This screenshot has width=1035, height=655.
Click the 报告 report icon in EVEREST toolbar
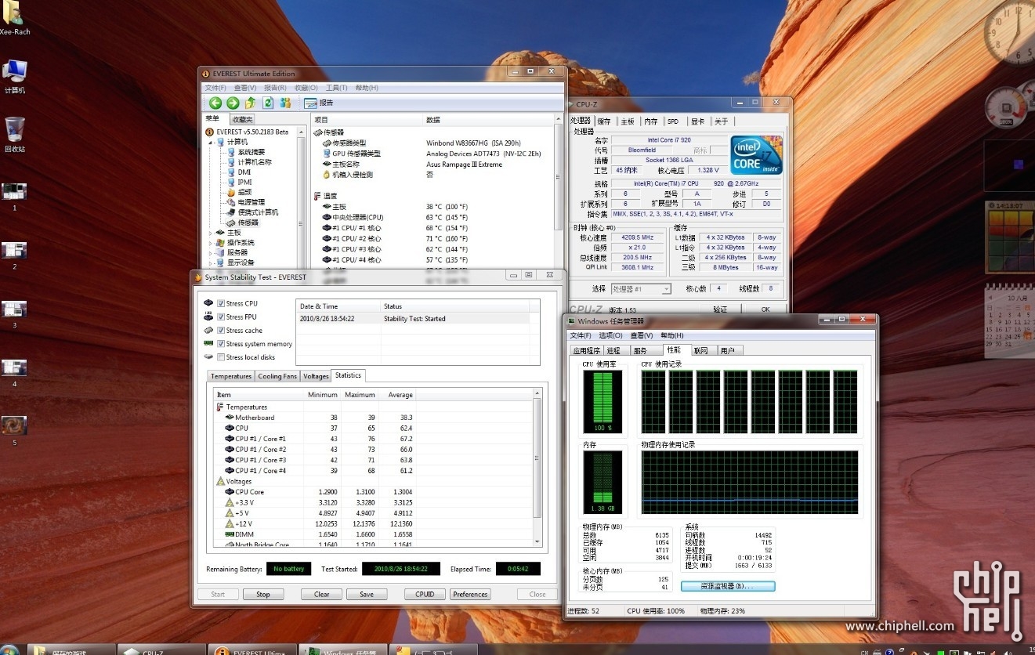(x=319, y=103)
